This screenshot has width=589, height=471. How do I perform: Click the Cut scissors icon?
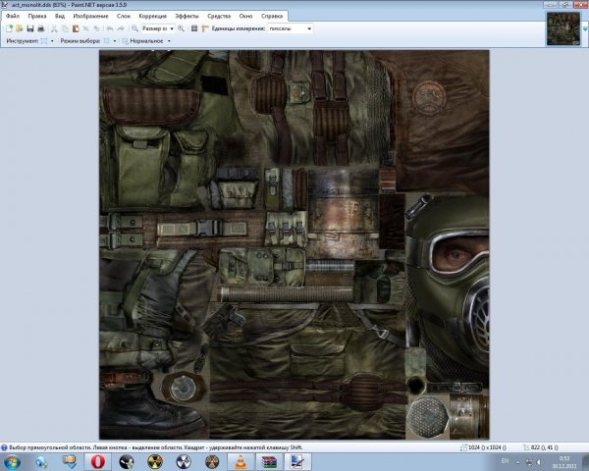54,28
